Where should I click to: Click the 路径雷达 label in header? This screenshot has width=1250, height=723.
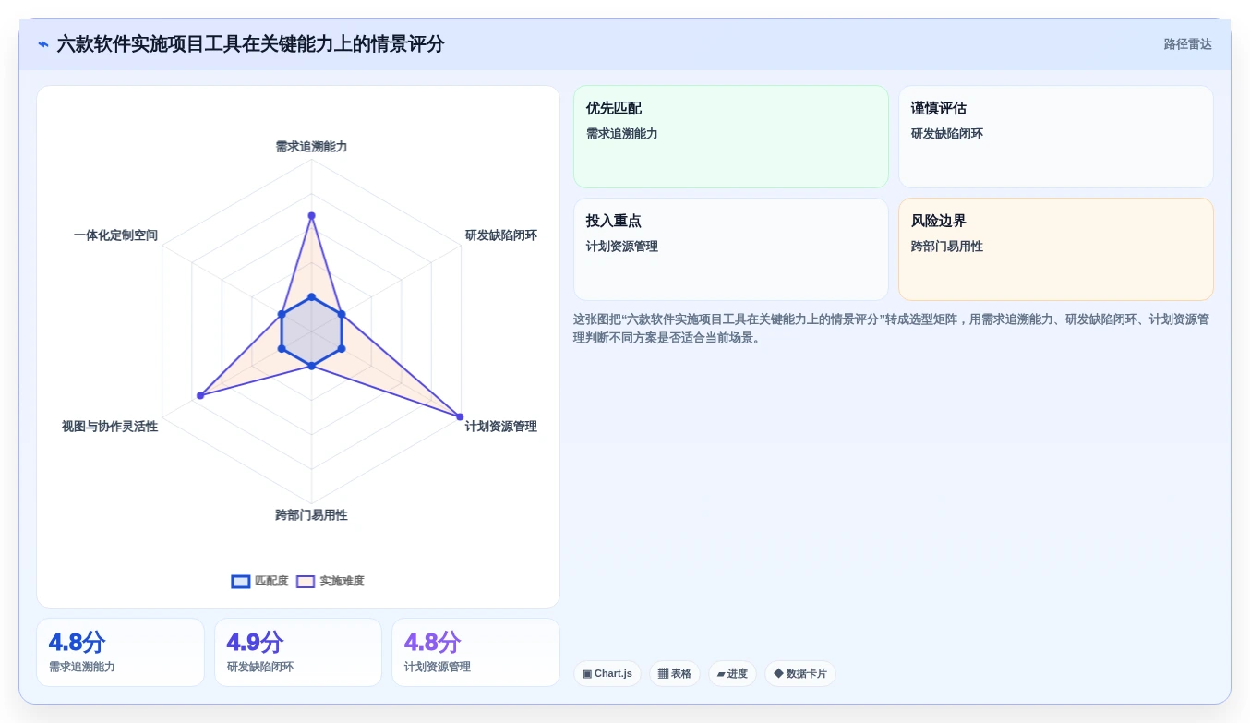click(x=1187, y=44)
